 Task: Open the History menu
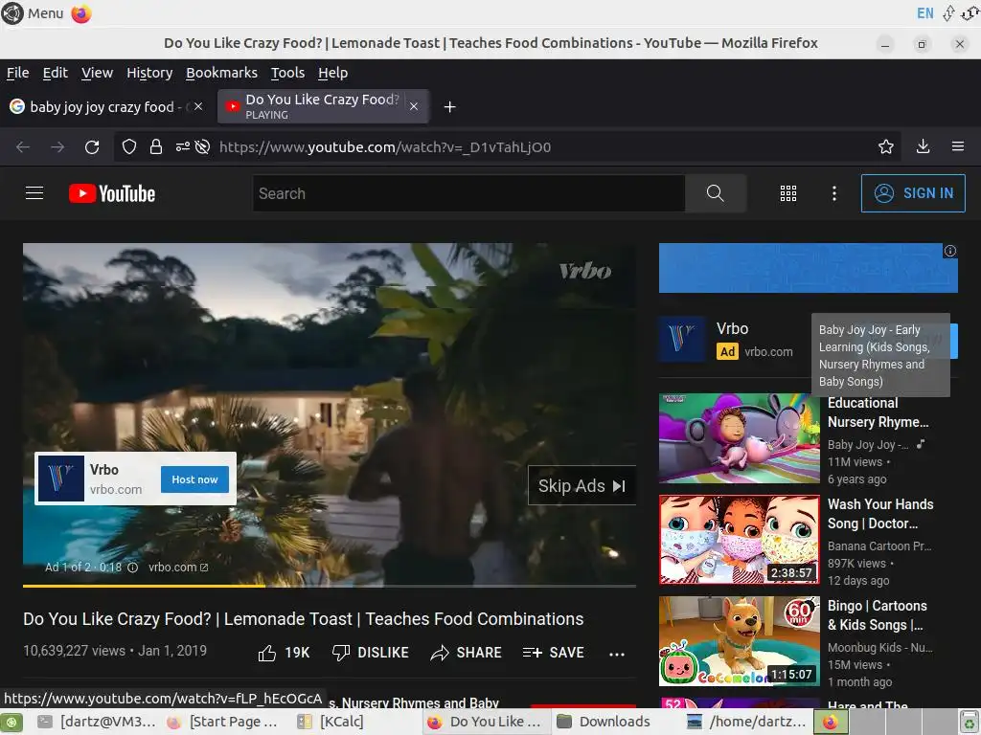point(149,73)
